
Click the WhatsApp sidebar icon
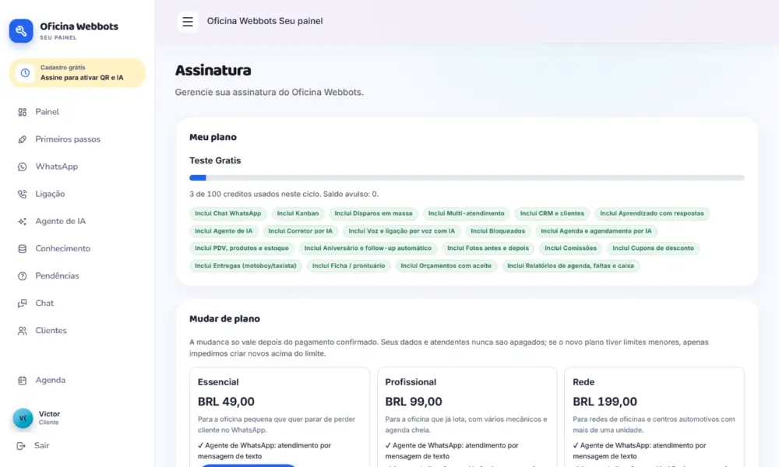pyautogui.click(x=23, y=167)
